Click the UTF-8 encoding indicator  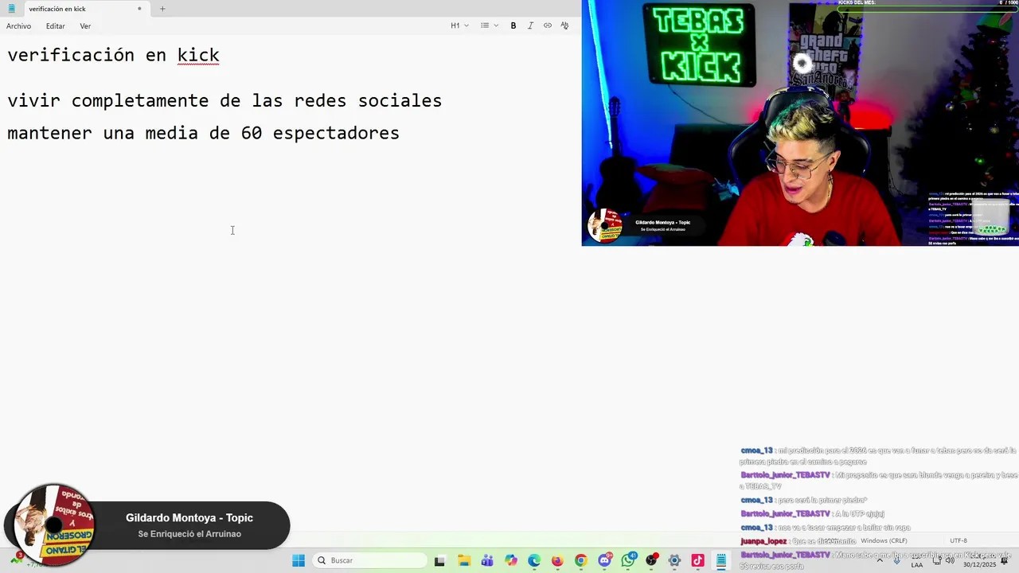pos(958,541)
